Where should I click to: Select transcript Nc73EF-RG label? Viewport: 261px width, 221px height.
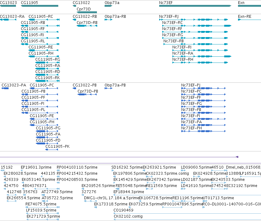[x=172, y=35]
